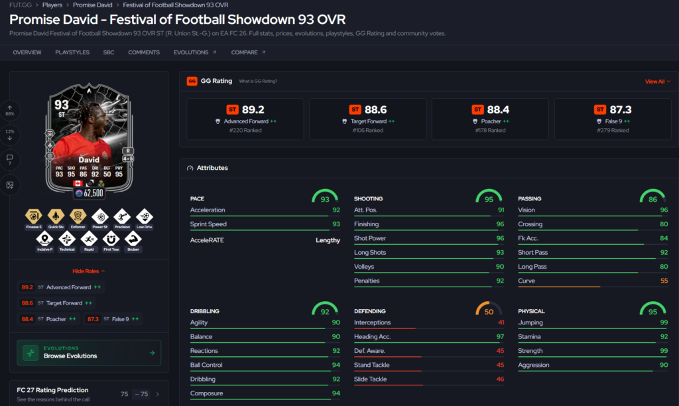This screenshot has height=406, width=679.
Task: Switch to the Playstyles tab
Action: [x=72, y=52]
